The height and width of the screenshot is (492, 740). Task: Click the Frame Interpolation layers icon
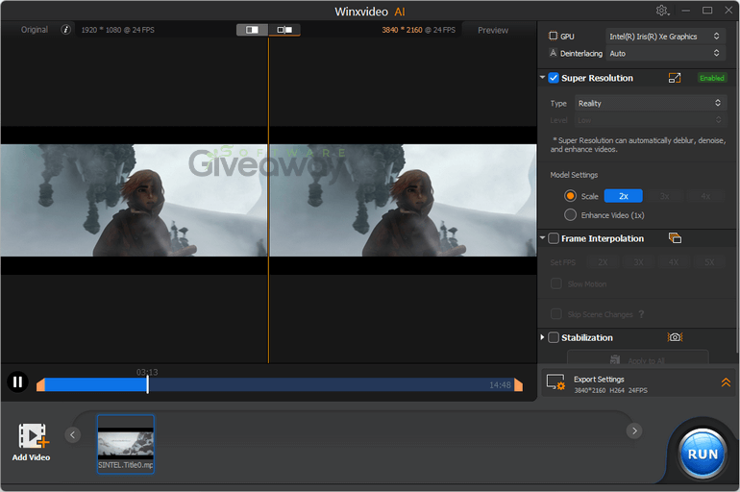675,238
